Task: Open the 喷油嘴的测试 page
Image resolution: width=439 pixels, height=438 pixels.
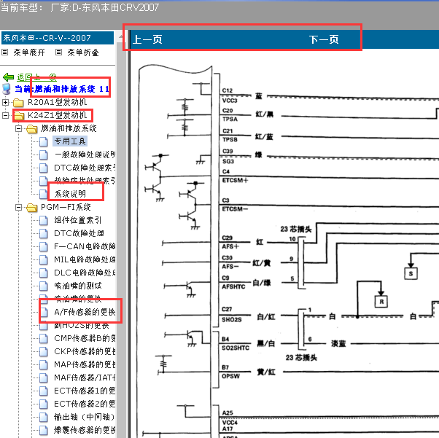Action: pyautogui.click(x=78, y=286)
